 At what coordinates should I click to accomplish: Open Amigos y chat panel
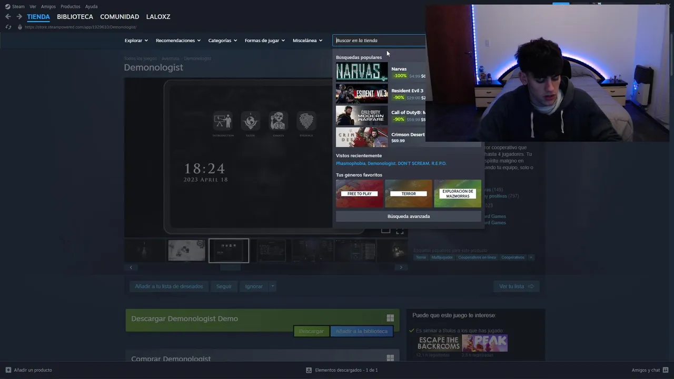pos(650,370)
